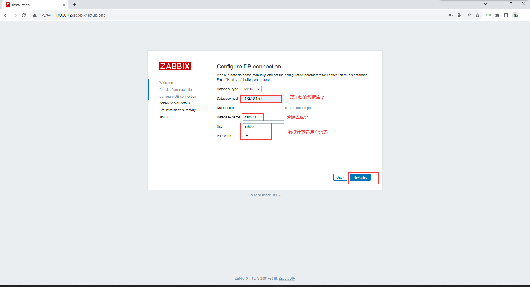Click the address bar URL

[x=81, y=15]
